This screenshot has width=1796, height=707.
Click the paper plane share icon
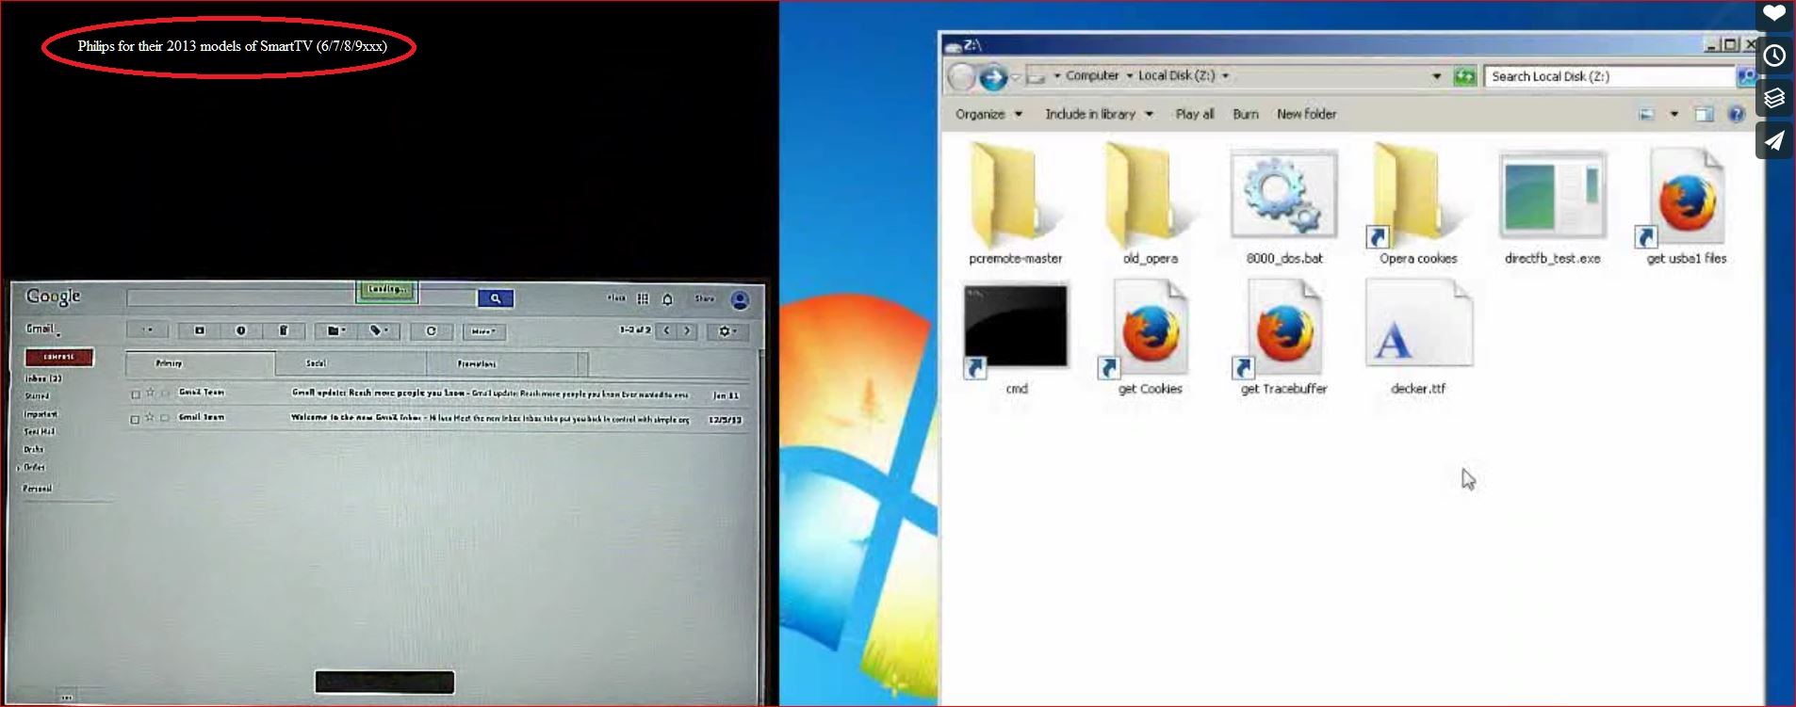tap(1774, 140)
